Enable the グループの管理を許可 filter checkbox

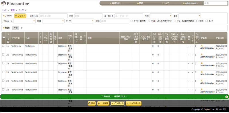(175, 21)
